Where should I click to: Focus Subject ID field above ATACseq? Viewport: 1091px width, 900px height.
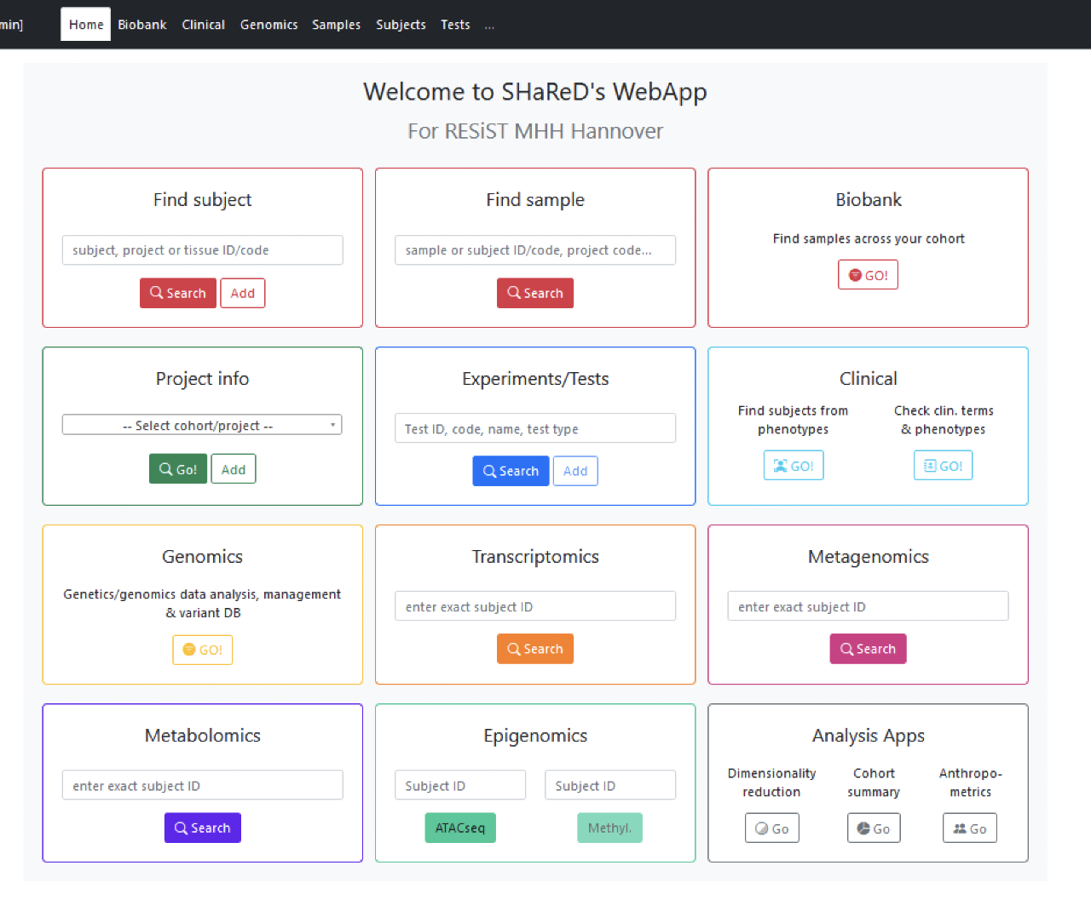(x=460, y=785)
